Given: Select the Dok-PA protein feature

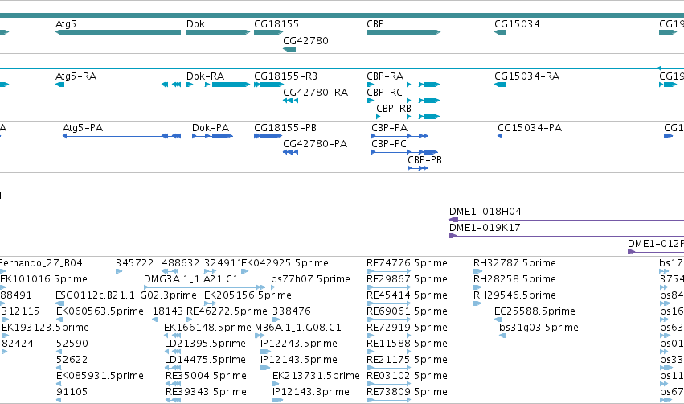Looking at the screenshot, I should pos(212,136).
